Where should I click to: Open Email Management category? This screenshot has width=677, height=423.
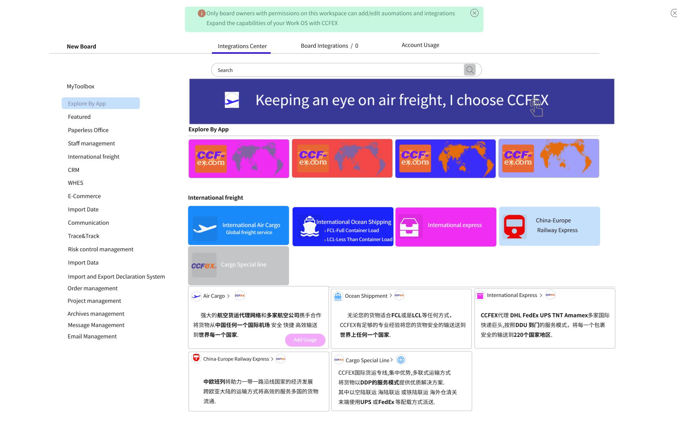coord(92,336)
